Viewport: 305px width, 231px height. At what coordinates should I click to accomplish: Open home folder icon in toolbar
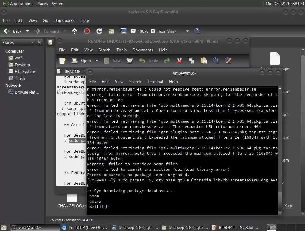pyautogui.click(x=111, y=31)
